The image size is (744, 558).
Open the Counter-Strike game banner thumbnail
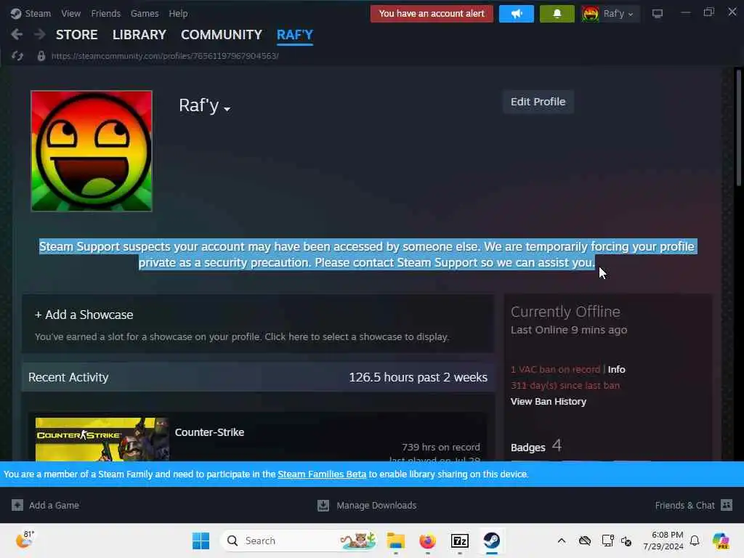tap(102, 440)
